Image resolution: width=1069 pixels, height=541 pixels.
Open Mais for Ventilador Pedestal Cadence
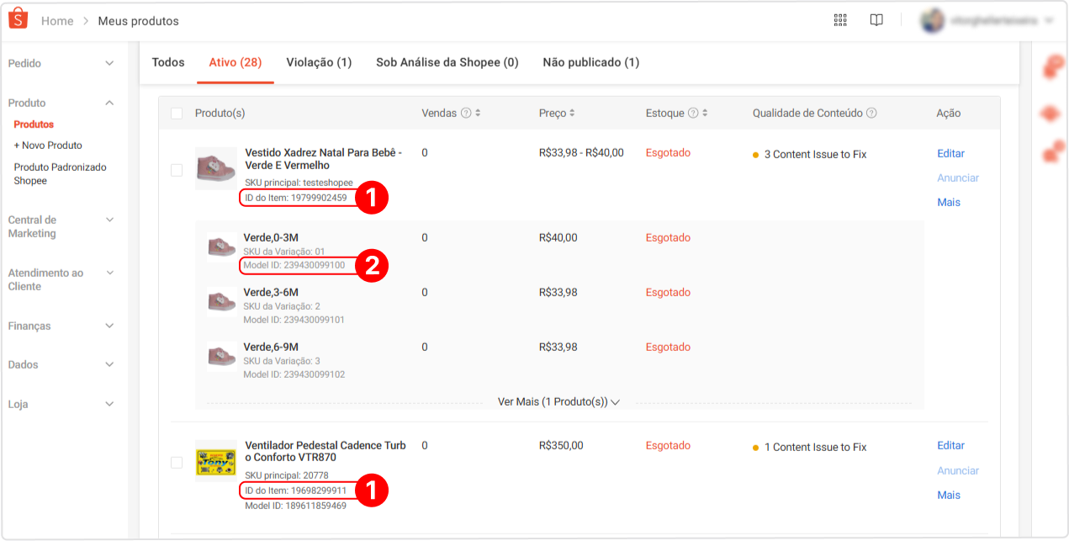949,496
